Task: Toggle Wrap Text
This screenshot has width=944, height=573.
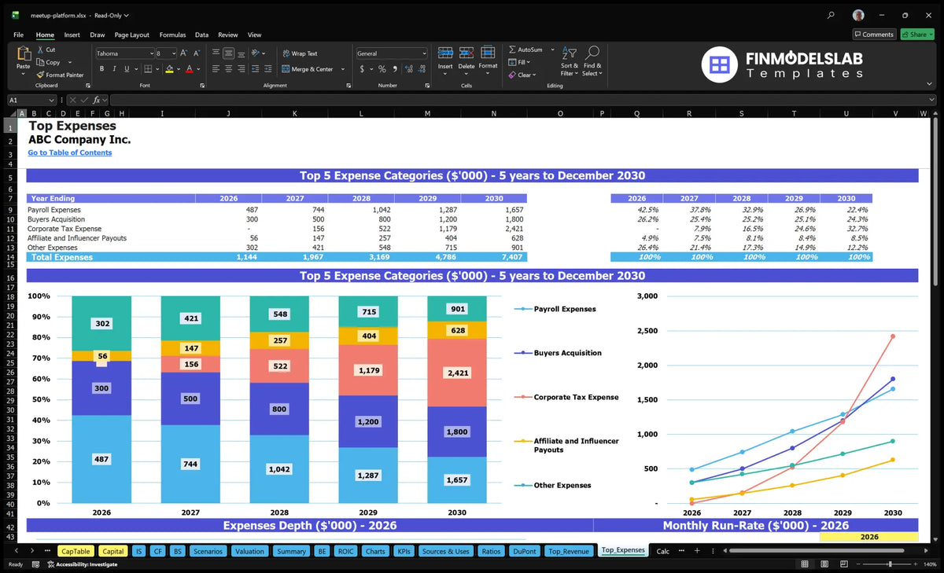Action: [x=300, y=53]
